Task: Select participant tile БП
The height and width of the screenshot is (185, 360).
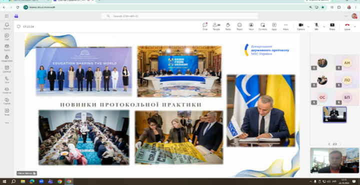Action: pyautogui.click(x=346, y=97)
